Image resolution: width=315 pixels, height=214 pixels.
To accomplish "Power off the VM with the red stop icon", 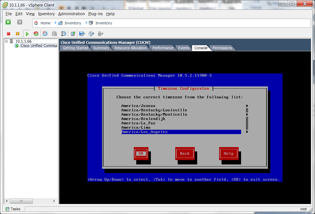I will pos(8,34).
